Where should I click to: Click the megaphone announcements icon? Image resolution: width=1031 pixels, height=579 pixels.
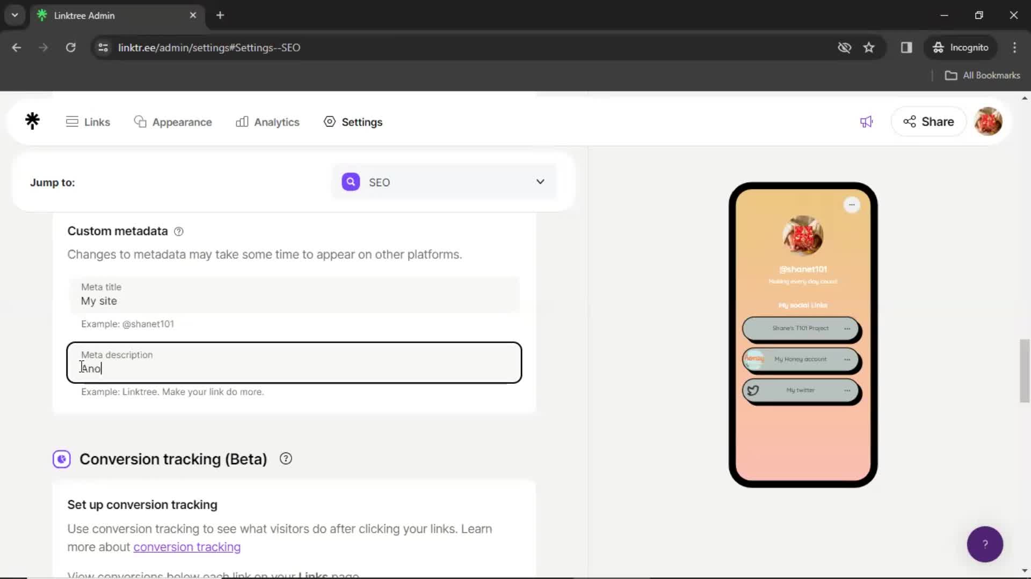click(866, 122)
